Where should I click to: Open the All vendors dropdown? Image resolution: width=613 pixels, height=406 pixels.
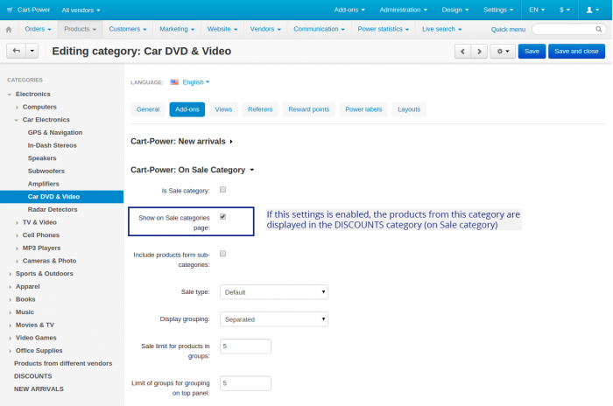81,10
